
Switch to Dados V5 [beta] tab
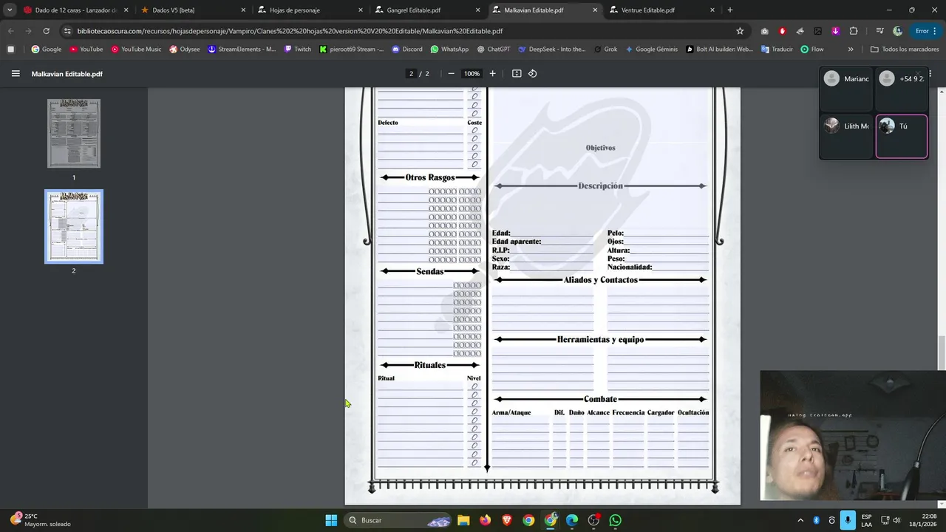coord(192,10)
